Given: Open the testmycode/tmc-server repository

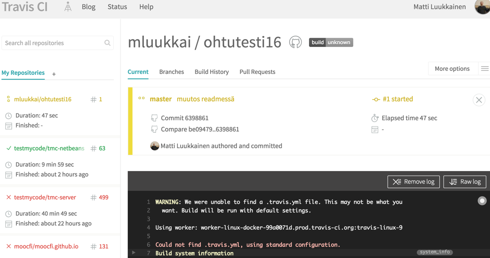Looking at the screenshot, I should point(45,197).
